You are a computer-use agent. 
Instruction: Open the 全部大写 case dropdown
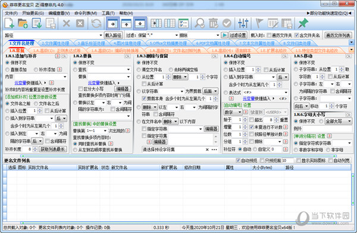(349, 122)
